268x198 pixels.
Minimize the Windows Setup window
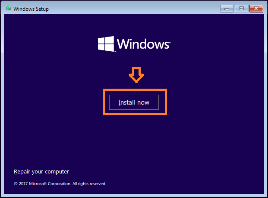pyautogui.click(x=227, y=9)
